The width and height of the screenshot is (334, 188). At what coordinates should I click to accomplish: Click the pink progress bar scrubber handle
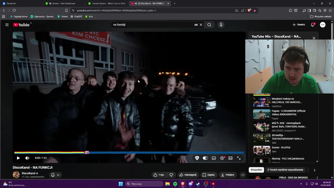click(87, 152)
